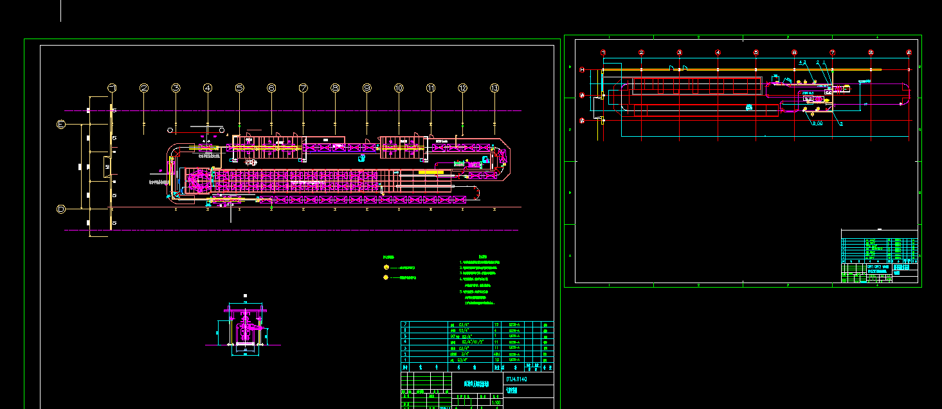Pick the row axis bubble D
Viewport: 942px width, 409px height.
point(61,209)
